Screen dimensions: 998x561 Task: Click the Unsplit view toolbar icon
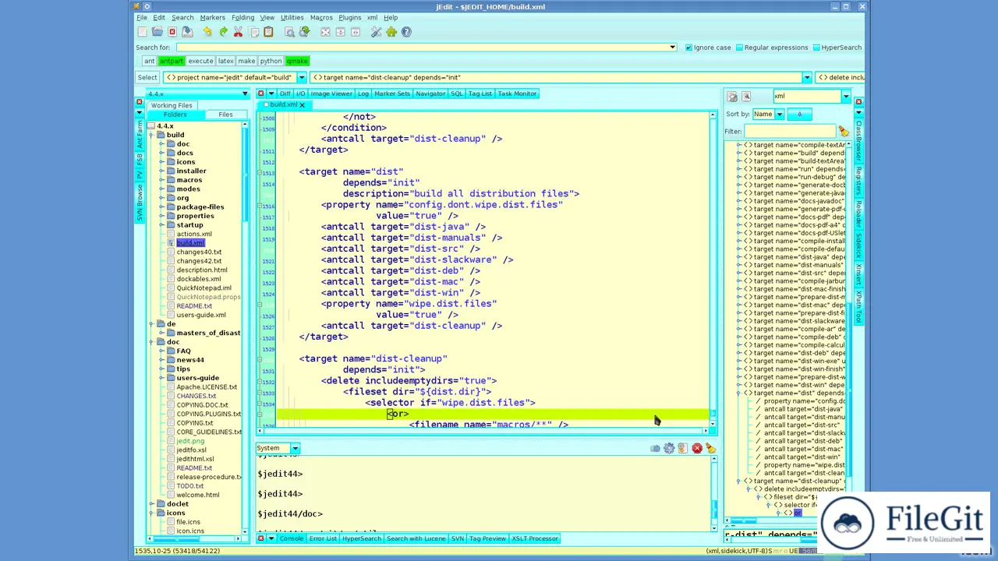click(325, 32)
